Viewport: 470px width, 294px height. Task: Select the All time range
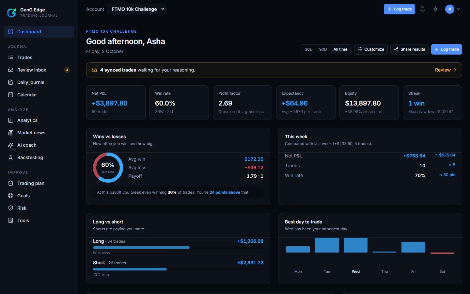point(340,49)
